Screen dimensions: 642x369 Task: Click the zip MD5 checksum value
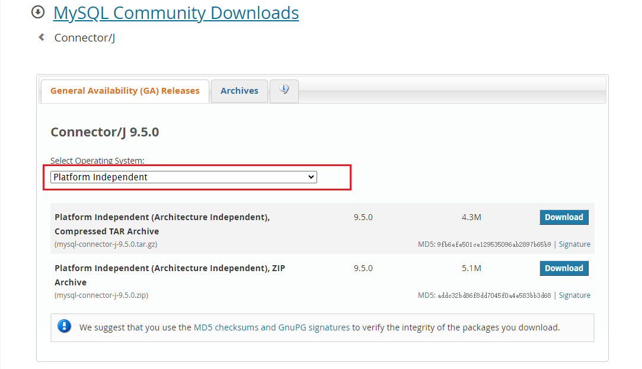point(494,295)
